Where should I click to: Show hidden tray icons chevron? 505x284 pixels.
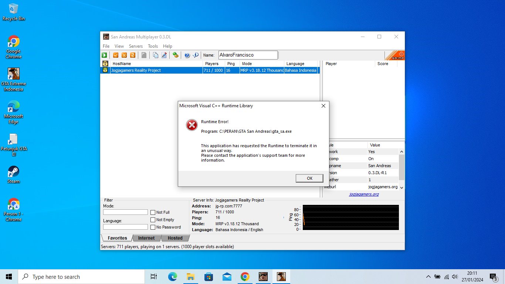tap(428, 277)
